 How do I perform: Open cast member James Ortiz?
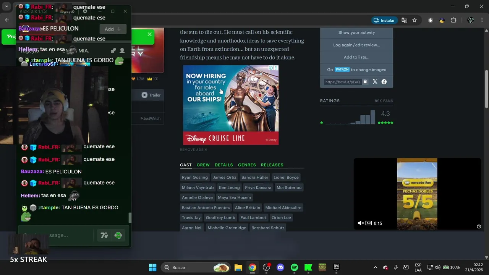point(225,177)
